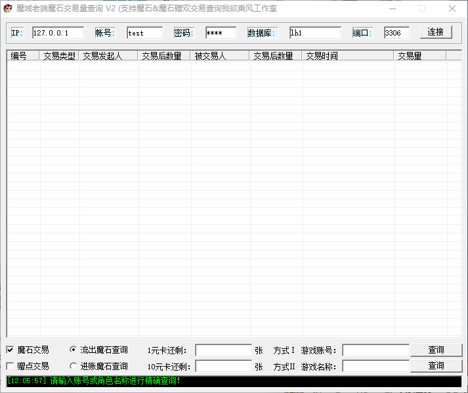Click the 交易后数量 header next to 交易发起人
Screen dimensions: 468x393
164,56
